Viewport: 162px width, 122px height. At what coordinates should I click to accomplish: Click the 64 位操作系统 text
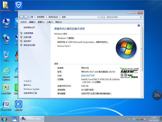87,90
